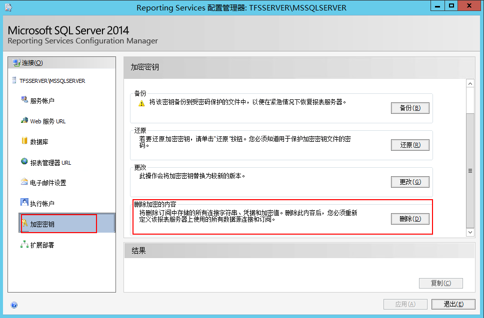484x318 pixels.
Task: Click the warning icon in 备份 section
Action: pyautogui.click(x=141, y=103)
